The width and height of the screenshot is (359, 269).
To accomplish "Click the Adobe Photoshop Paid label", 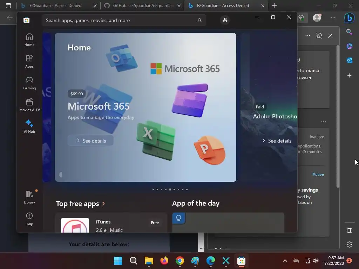I will [260, 107].
